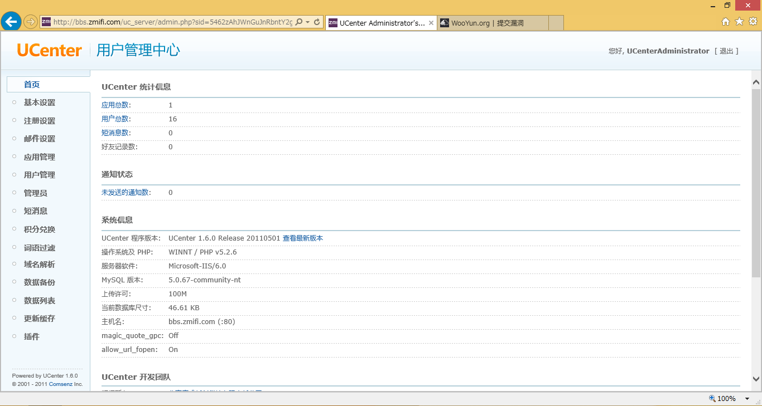This screenshot has width=762, height=406.
Task: Click the 用户总数 statistics link
Action: pos(115,119)
